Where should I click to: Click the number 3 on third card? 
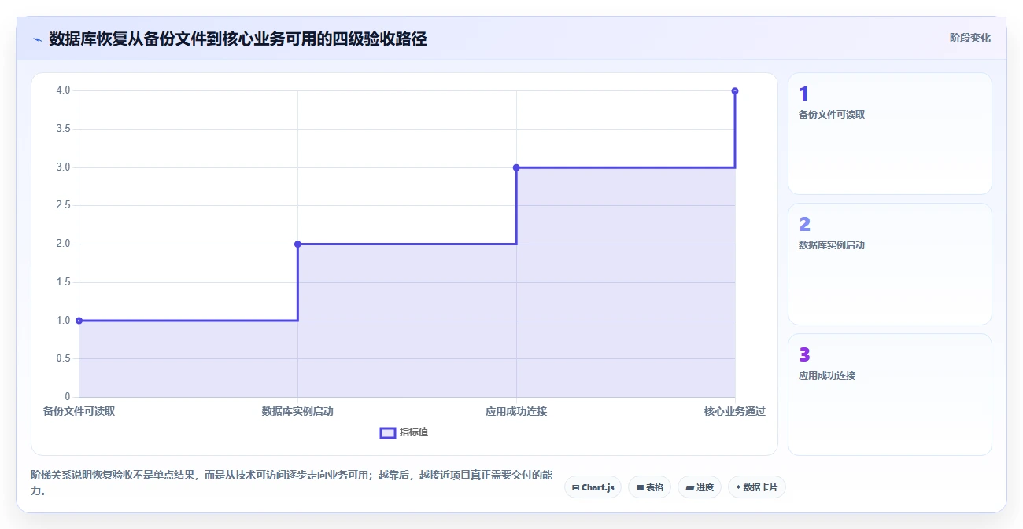click(x=804, y=355)
